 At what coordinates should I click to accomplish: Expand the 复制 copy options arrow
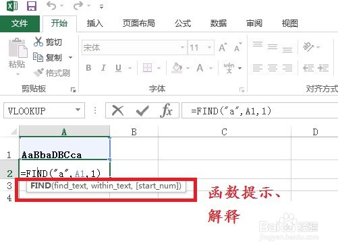click(x=70, y=58)
